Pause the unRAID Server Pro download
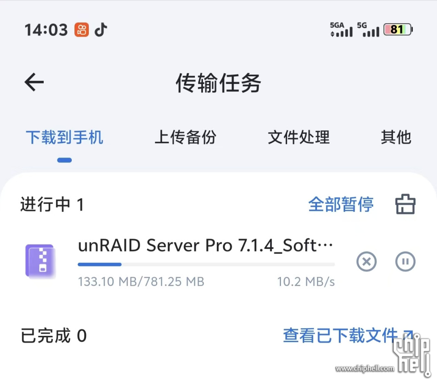This screenshot has width=437, height=384. [405, 261]
